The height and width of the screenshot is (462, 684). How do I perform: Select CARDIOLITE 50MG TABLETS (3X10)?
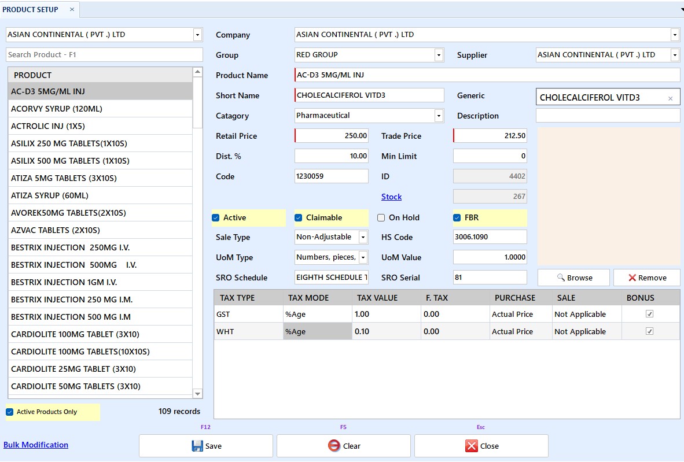tap(100, 386)
